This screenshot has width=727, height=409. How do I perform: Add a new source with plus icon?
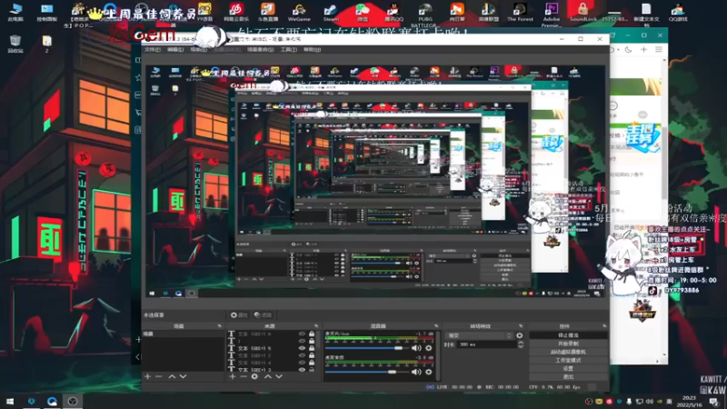pos(233,376)
